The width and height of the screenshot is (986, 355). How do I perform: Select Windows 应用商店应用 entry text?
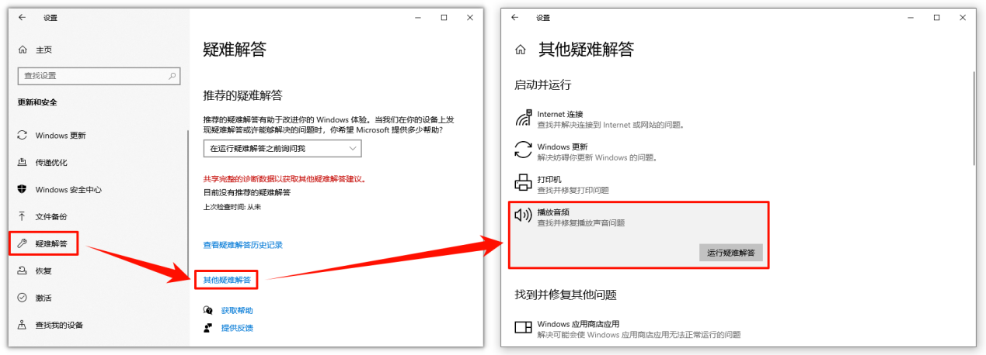(639, 329)
